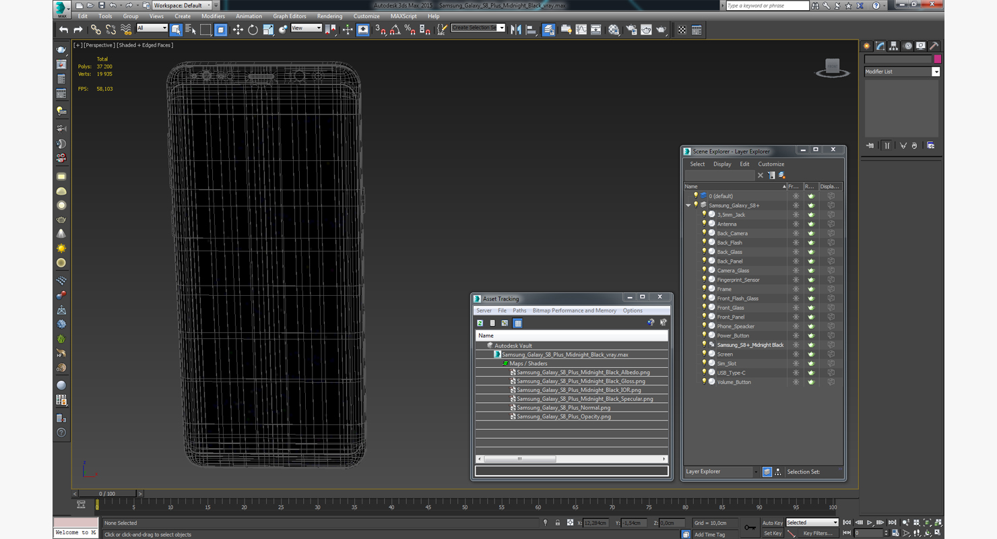Open the Render Setup dialog
Image resolution: width=997 pixels, height=539 pixels.
[x=631, y=30]
